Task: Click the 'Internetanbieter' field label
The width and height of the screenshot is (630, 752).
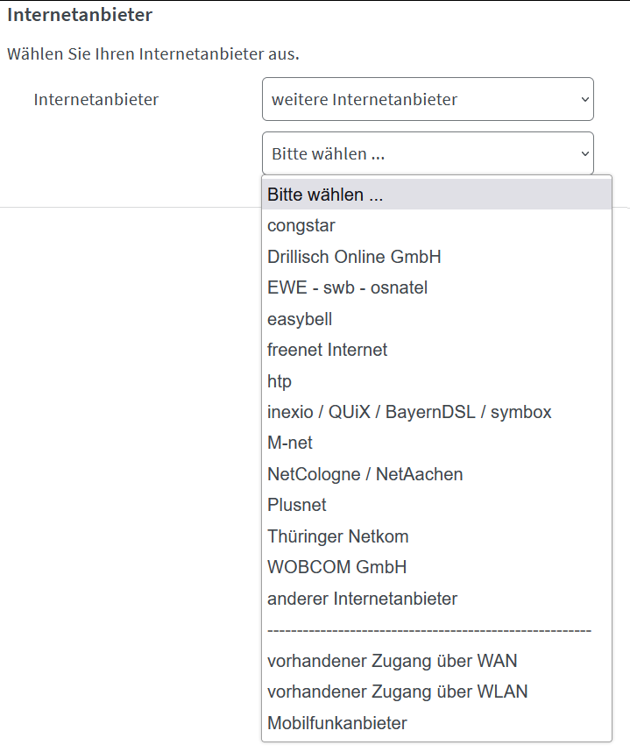Action: [x=96, y=99]
